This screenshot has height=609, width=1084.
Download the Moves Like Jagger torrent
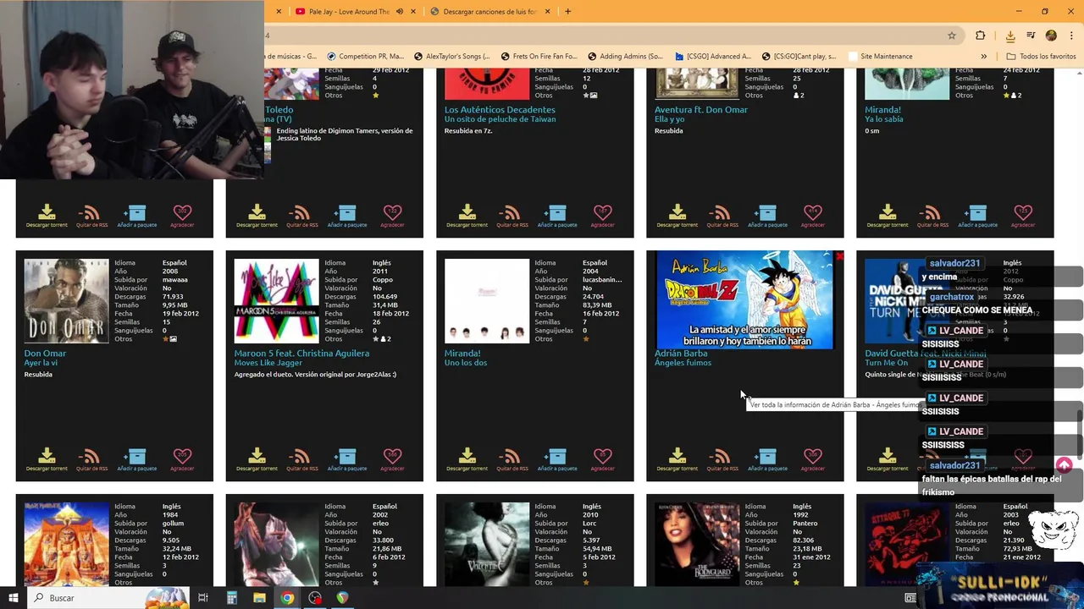click(257, 459)
